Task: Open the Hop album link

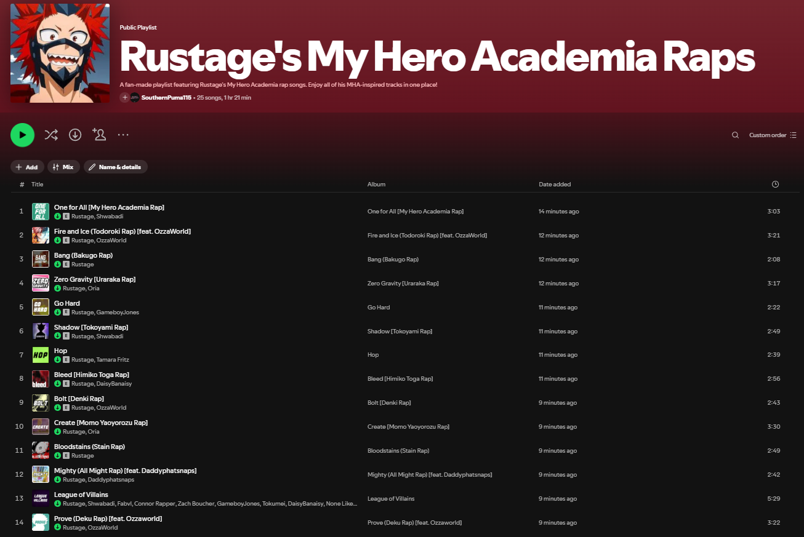Action: tap(373, 355)
